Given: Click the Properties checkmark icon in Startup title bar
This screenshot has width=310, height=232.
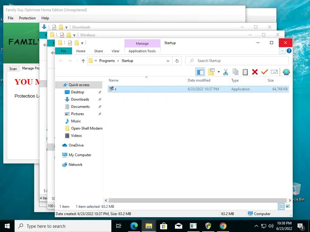Looking at the screenshot, I should (x=70, y=43).
